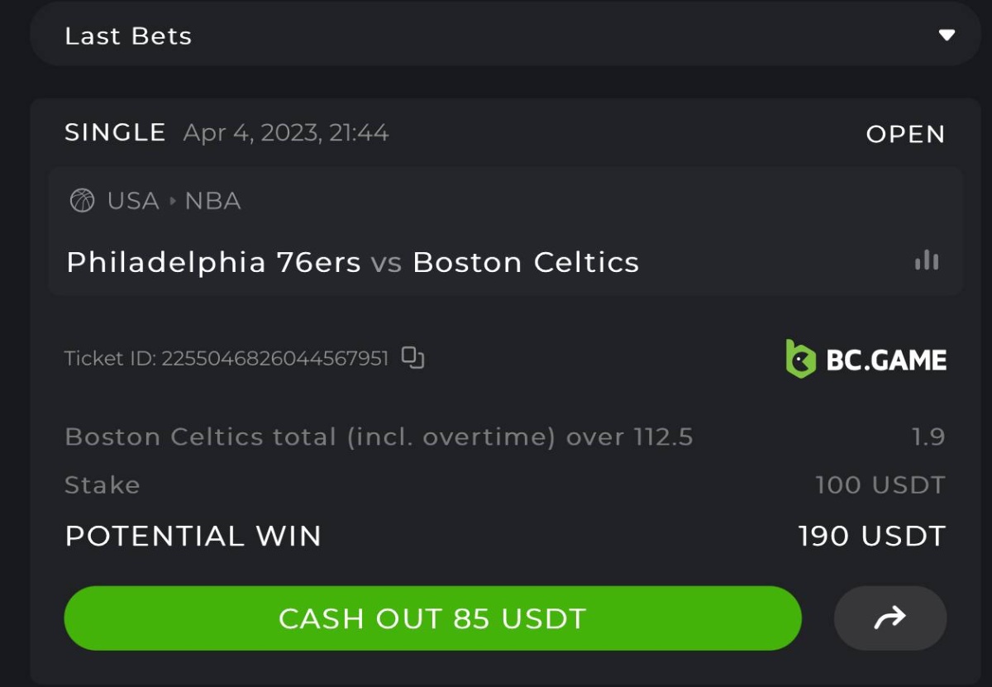Click the basketball sport icon
This screenshot has width=992, height=687.
(x=82, y=201)
